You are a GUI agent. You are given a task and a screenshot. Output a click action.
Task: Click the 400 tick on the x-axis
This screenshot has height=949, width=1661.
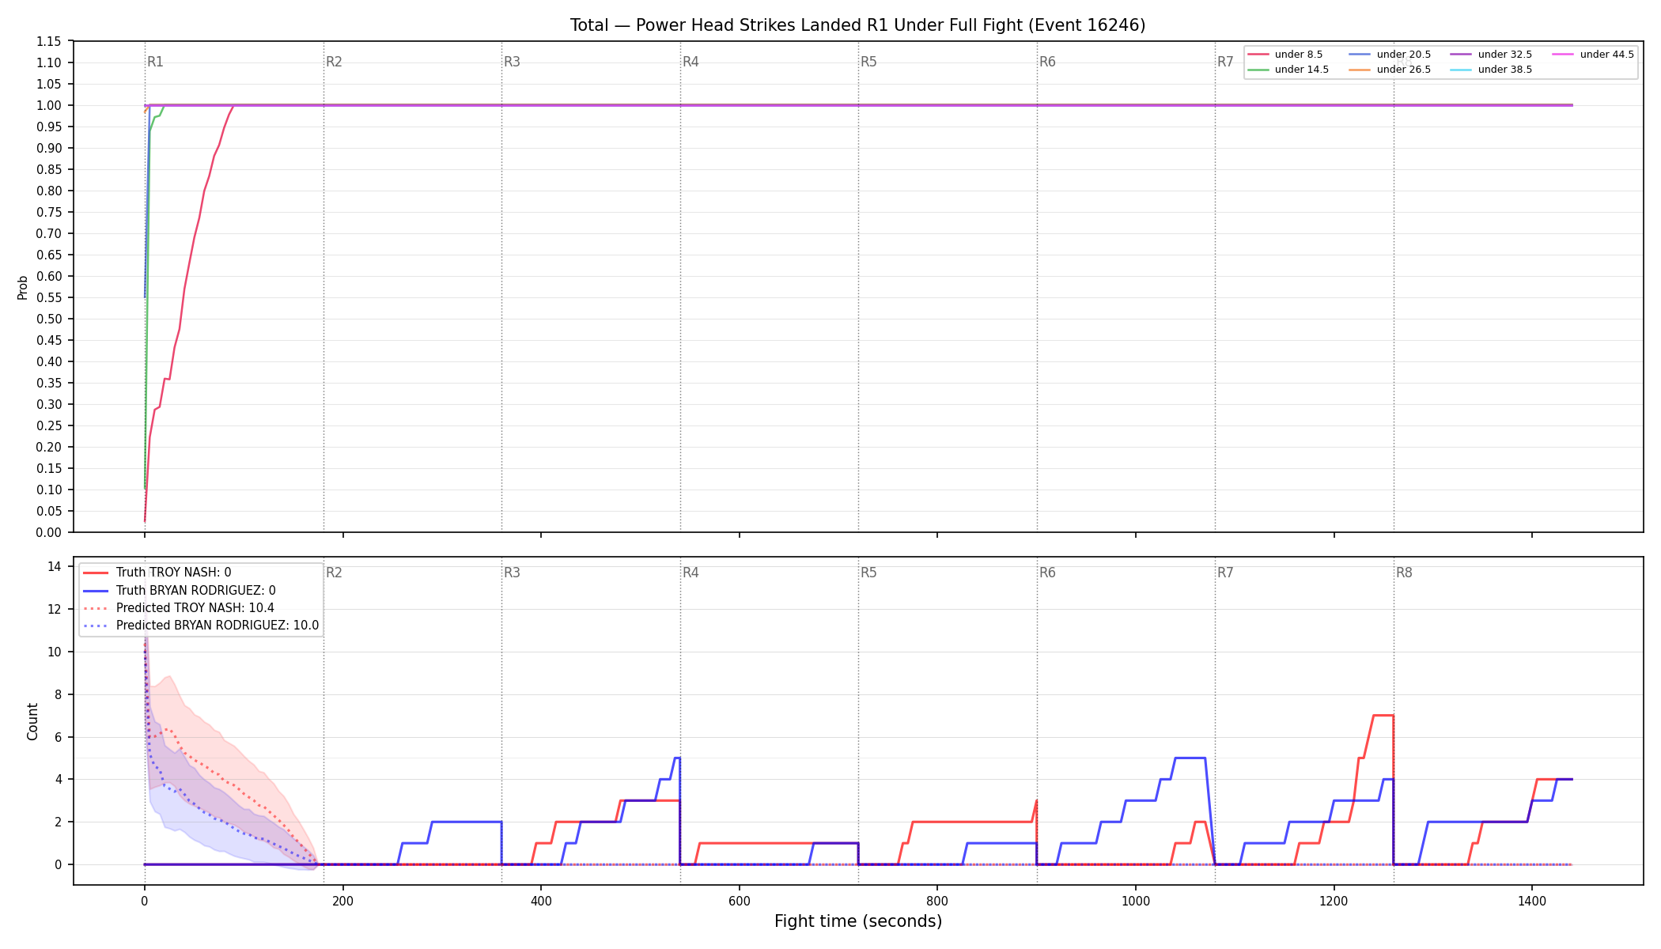point(541,901)
